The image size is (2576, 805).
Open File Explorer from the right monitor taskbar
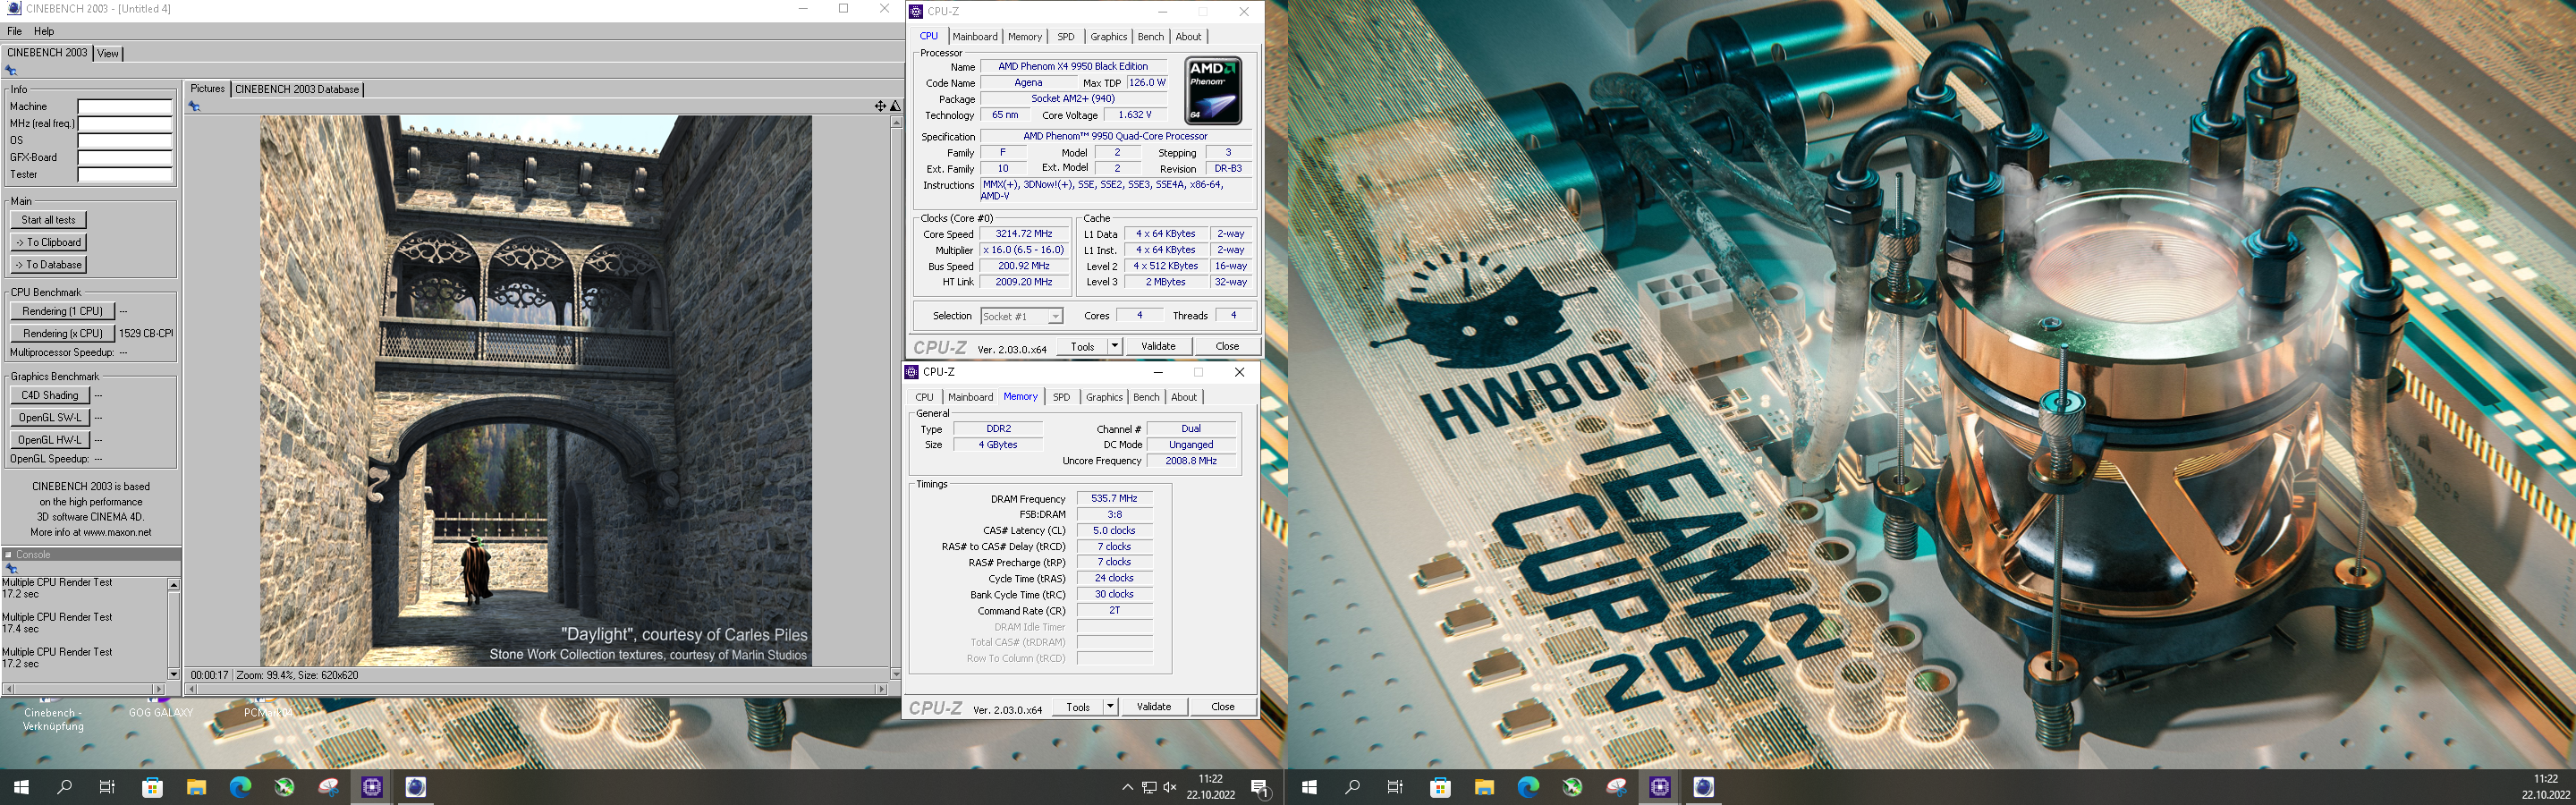(1484, 787)
